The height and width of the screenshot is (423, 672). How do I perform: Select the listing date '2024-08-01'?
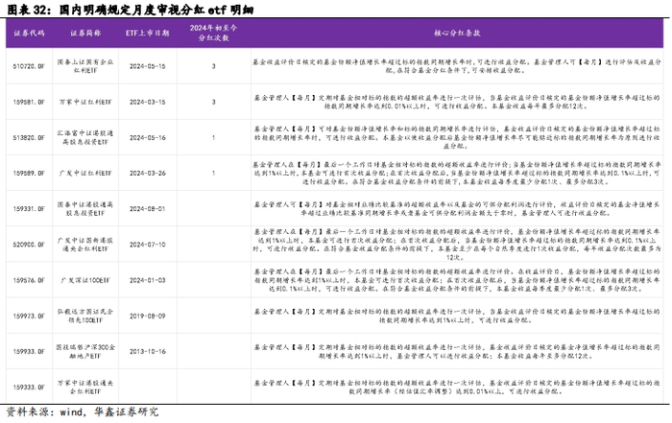click(148, 208)
